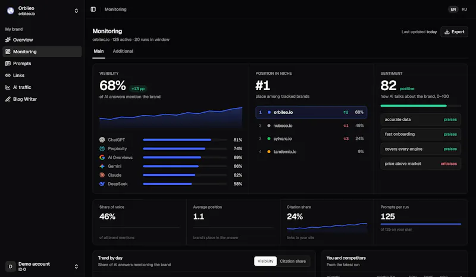Click the Average position 1.1 value

click(x=199, y=216)
